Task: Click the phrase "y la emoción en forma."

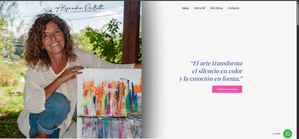Action: [211, 79]
